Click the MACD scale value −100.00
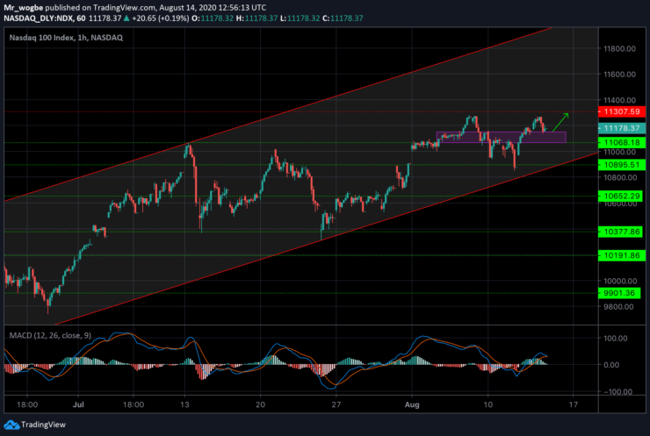 click(x=617, y=392)
